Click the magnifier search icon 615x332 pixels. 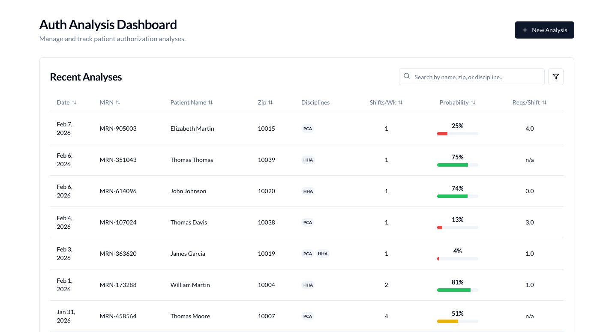407,76
